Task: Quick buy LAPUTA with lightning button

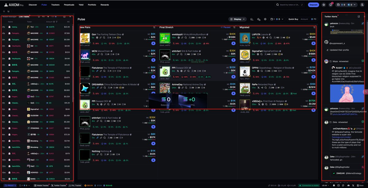Action: click(312, 43)
